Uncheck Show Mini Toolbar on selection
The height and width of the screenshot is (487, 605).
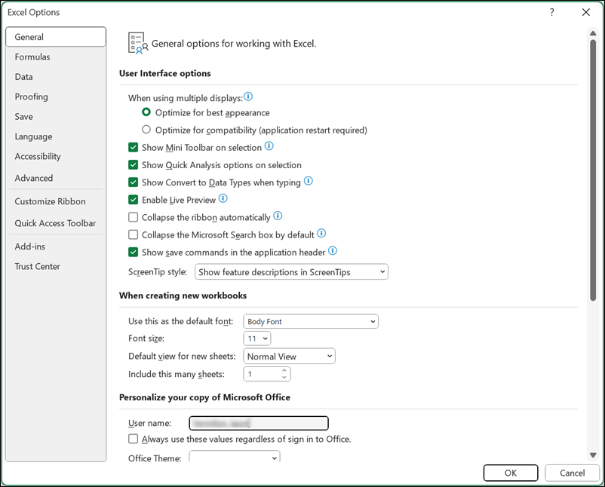point(133,147)
